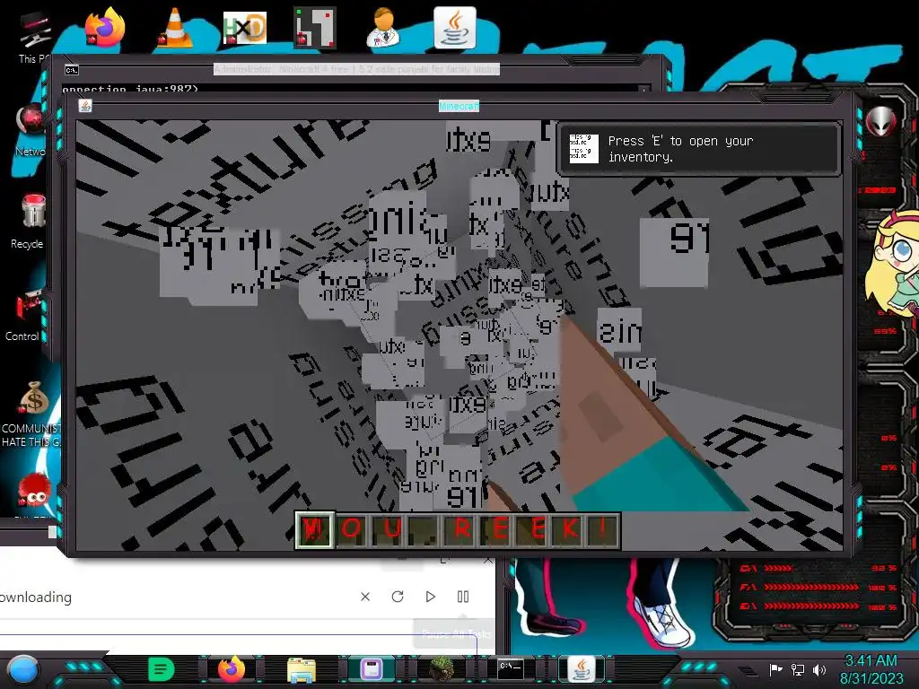Open the Java coffee cup desktop shortcut
This screenshot has width=919, height=689.
(x=455, y=28)
